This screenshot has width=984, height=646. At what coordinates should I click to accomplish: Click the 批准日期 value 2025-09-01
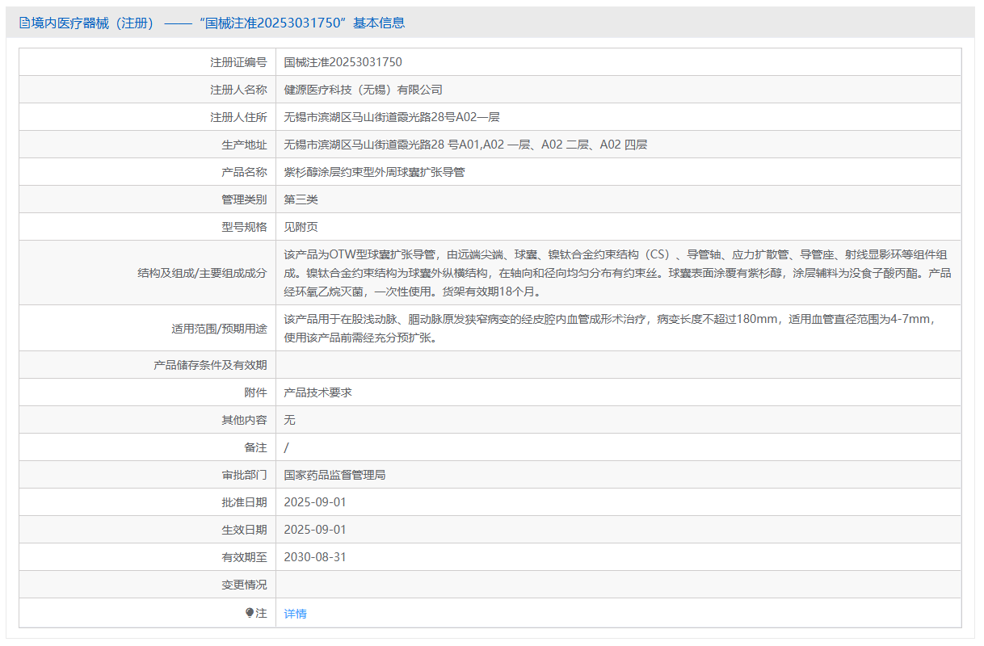point(315,502)
